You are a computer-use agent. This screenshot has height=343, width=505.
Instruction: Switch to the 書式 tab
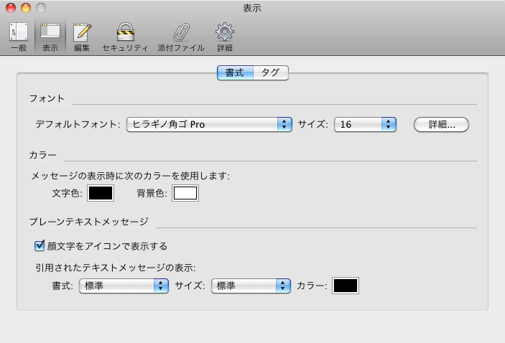235,72
